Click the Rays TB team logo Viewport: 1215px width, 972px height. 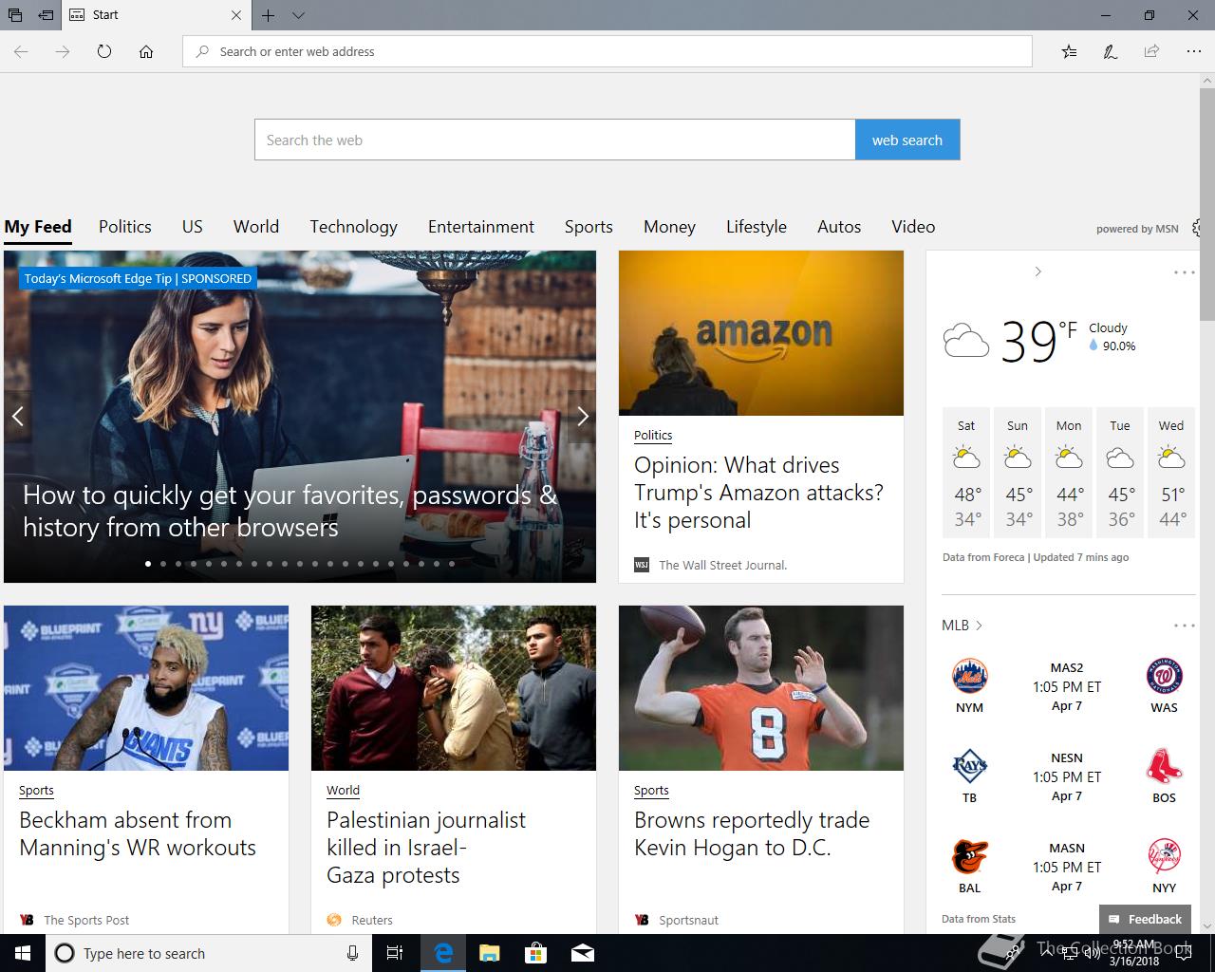point(969,766)
